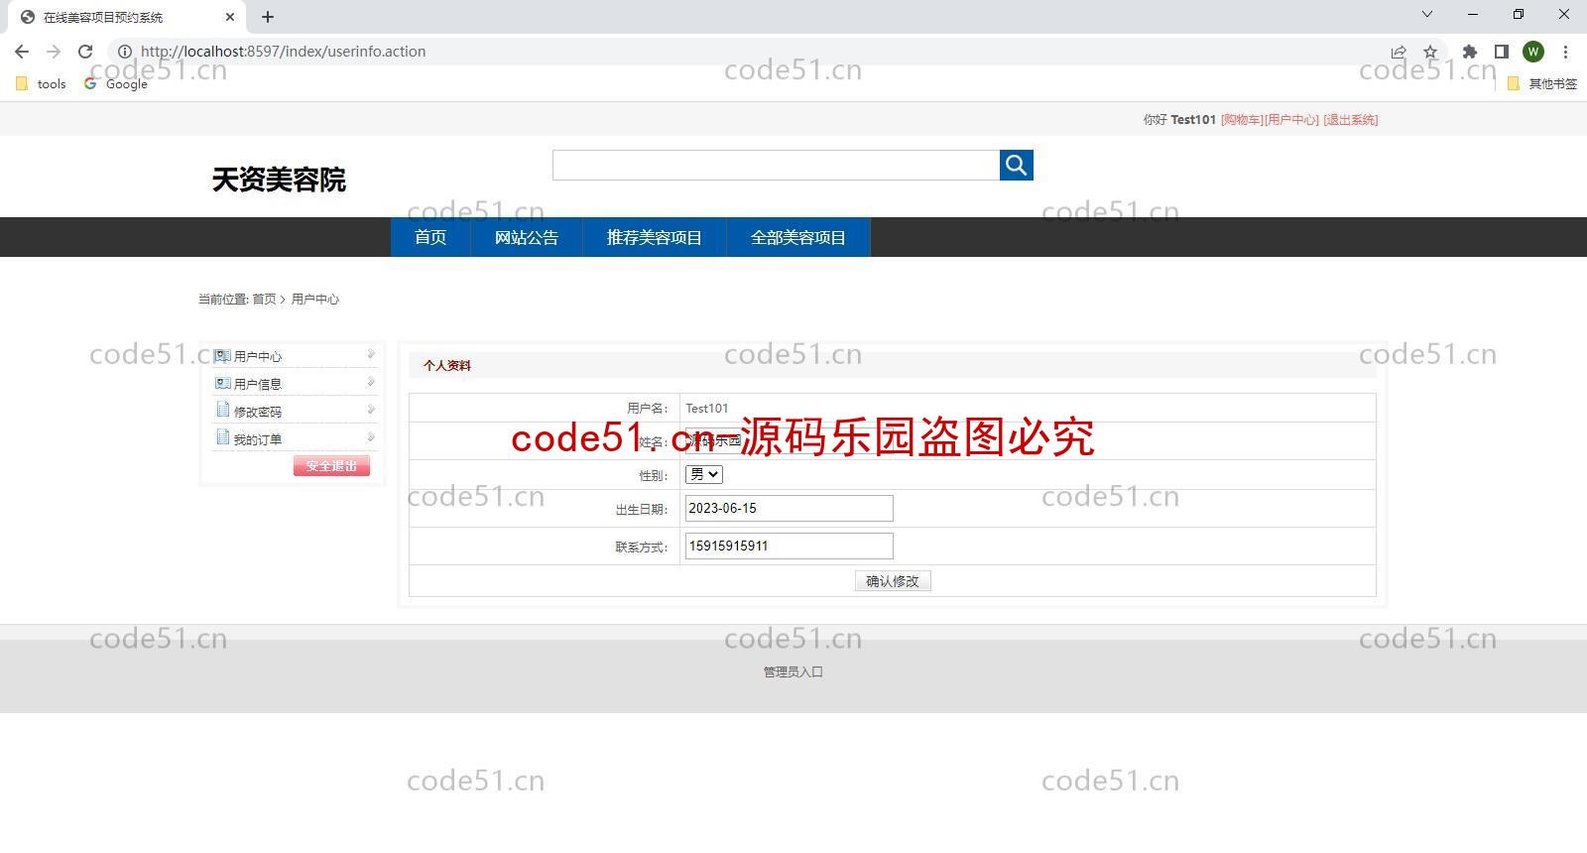
Task: Bookmark this page with the star icon
Action: [1429, 52]
